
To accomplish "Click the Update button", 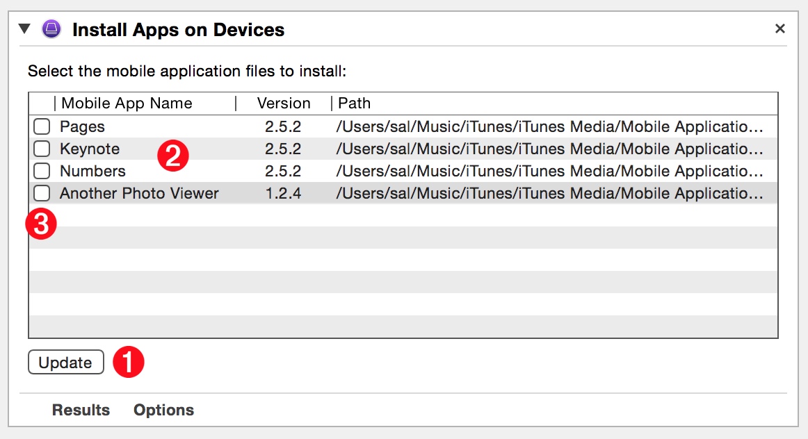I will coord(66,363).
